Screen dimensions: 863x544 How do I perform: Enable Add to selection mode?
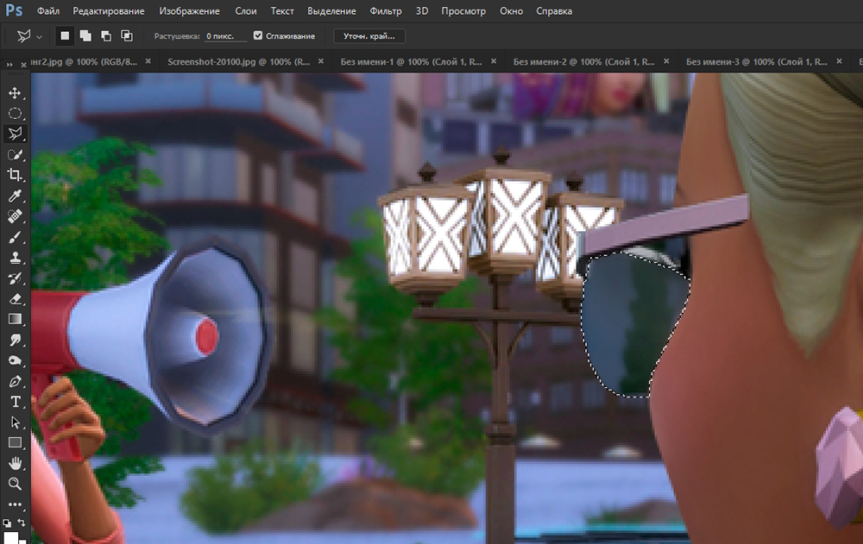pos(85,36)
